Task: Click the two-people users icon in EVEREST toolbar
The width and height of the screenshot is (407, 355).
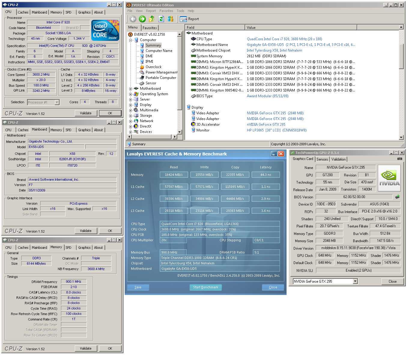Action: [171, 19]
